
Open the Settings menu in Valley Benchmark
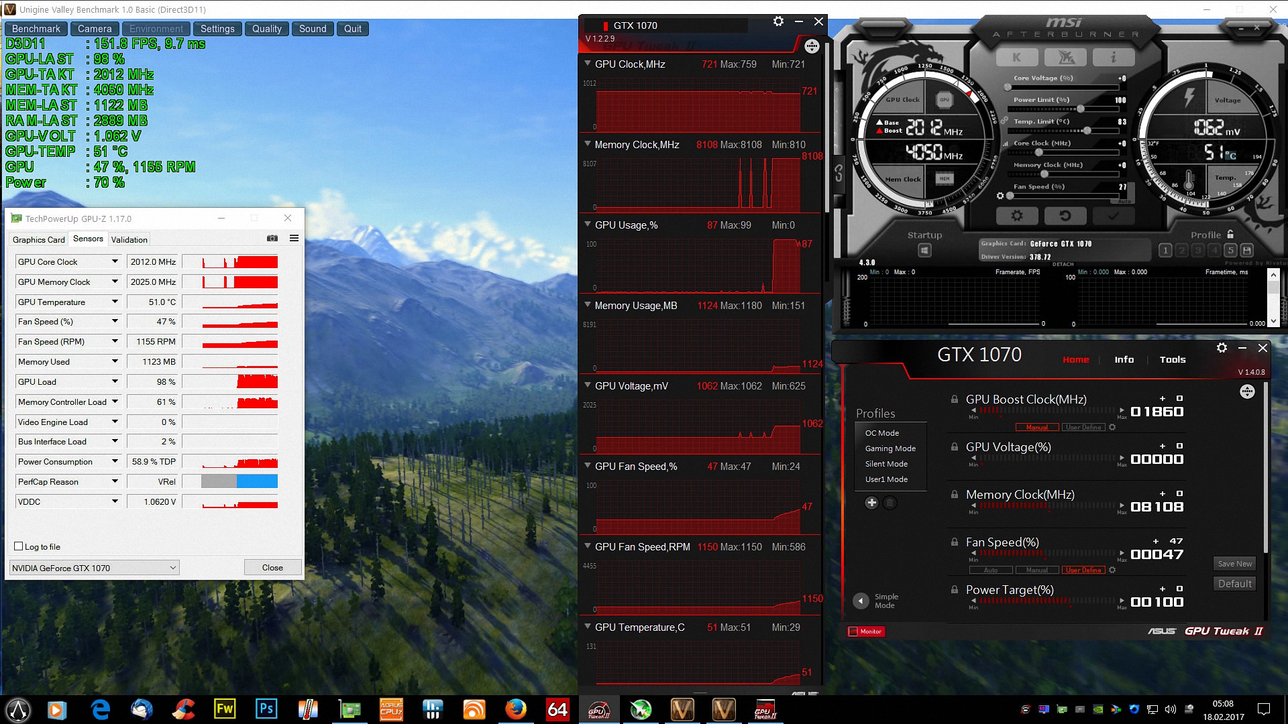tap(217, 29)
